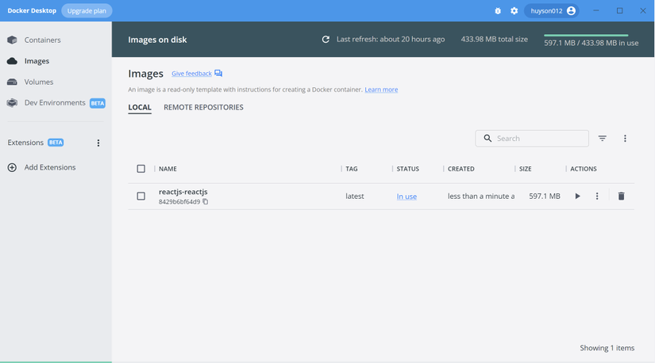This screenshot has height=363, width=655.
Task: Click the Volumes drive icon
Action: 12,82
